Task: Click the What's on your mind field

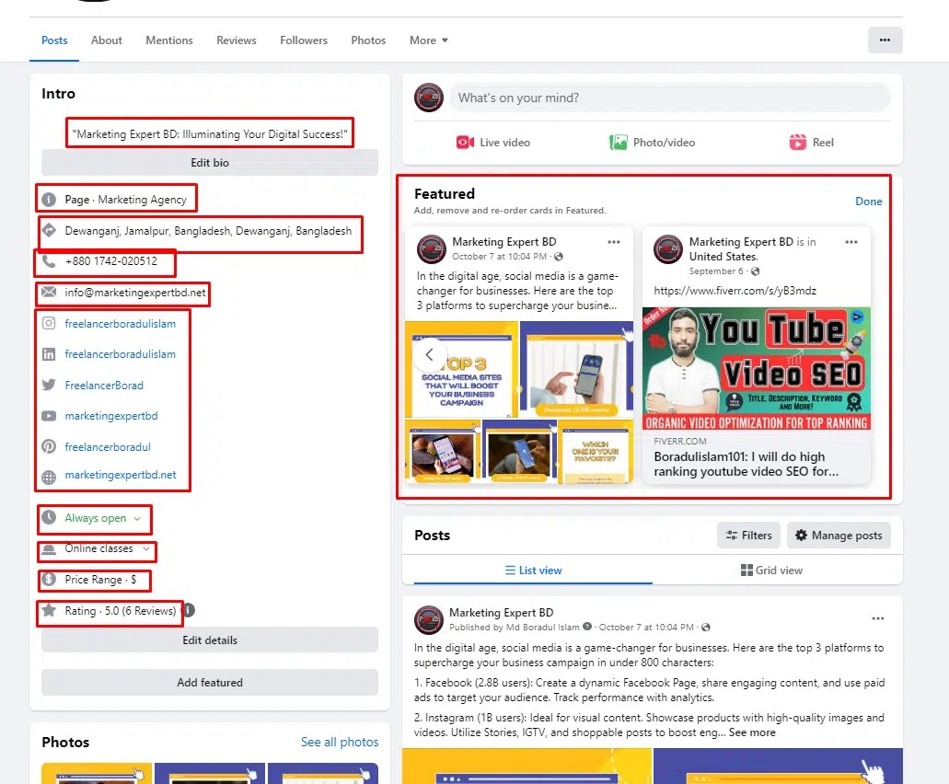Action: [x=669, y=98]
